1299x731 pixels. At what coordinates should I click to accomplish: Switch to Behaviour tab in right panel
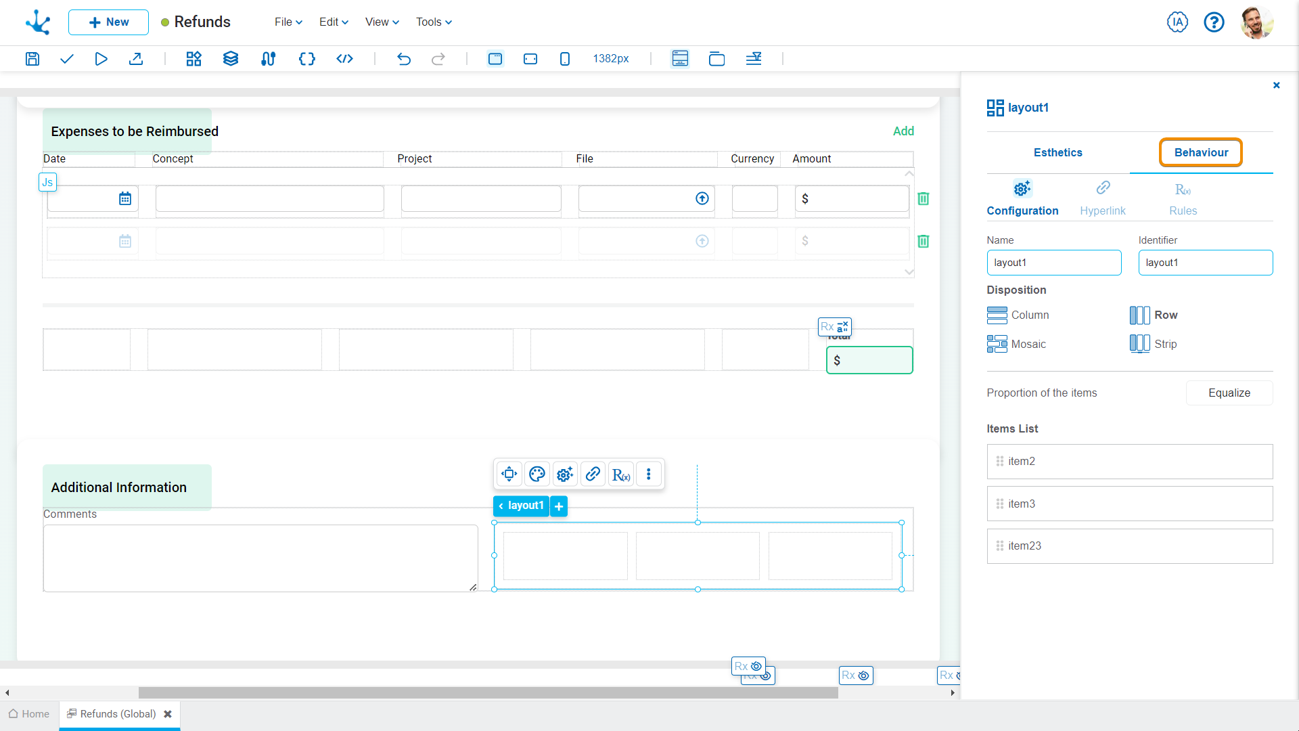click(1201, 152)
